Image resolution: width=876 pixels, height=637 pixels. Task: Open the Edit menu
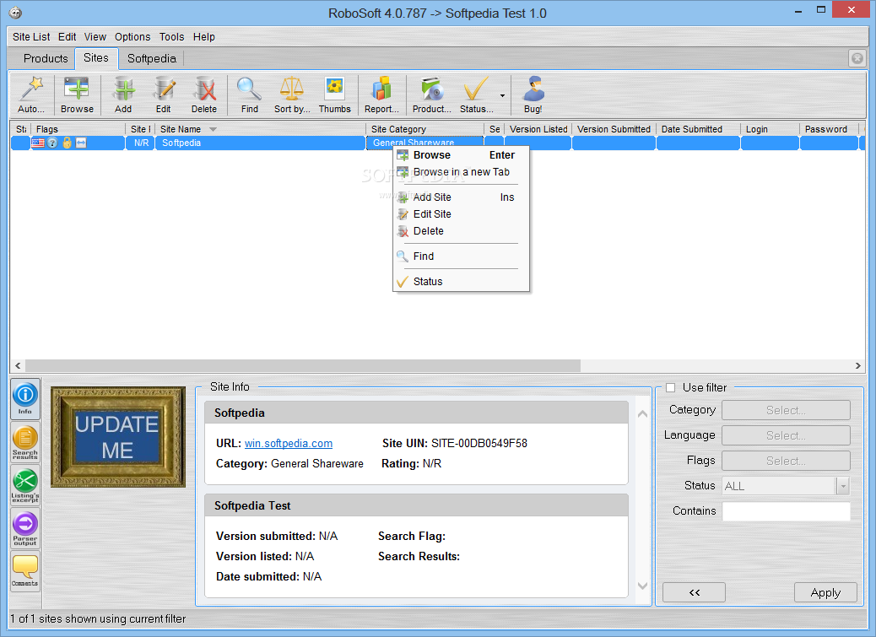pos(67,37)
